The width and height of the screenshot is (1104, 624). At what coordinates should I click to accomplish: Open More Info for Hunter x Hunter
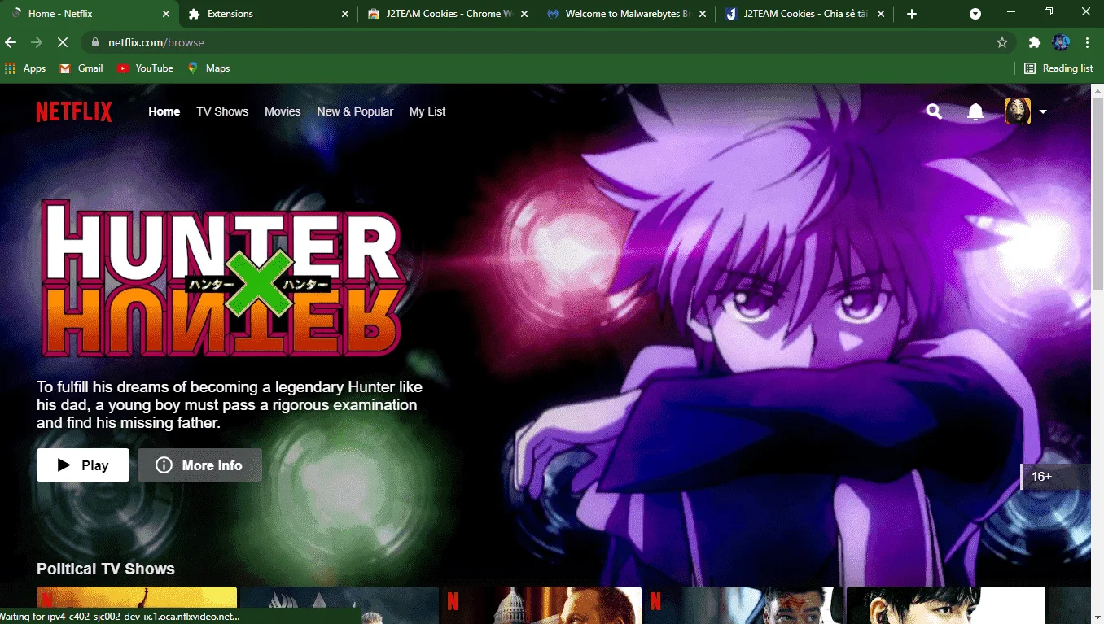tap(199, 465)
